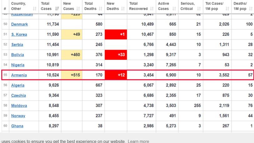This screenshot has height=143, width=254.
Task: Click Armenia's new cases +515 cell
Action: [x=72, y=75]
